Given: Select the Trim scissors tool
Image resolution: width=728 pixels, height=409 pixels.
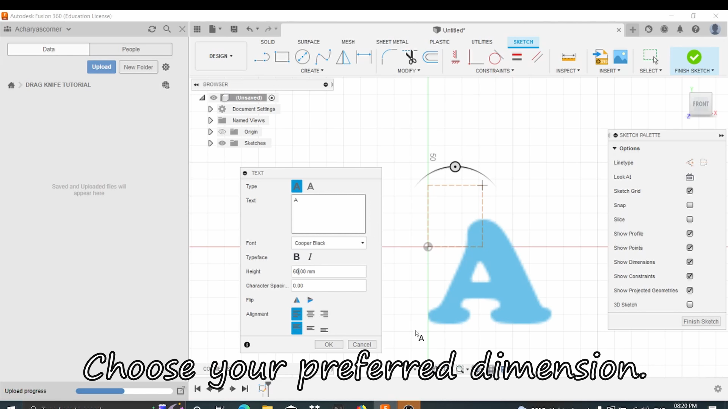Looking at the screenshot, I should point(410,57).
